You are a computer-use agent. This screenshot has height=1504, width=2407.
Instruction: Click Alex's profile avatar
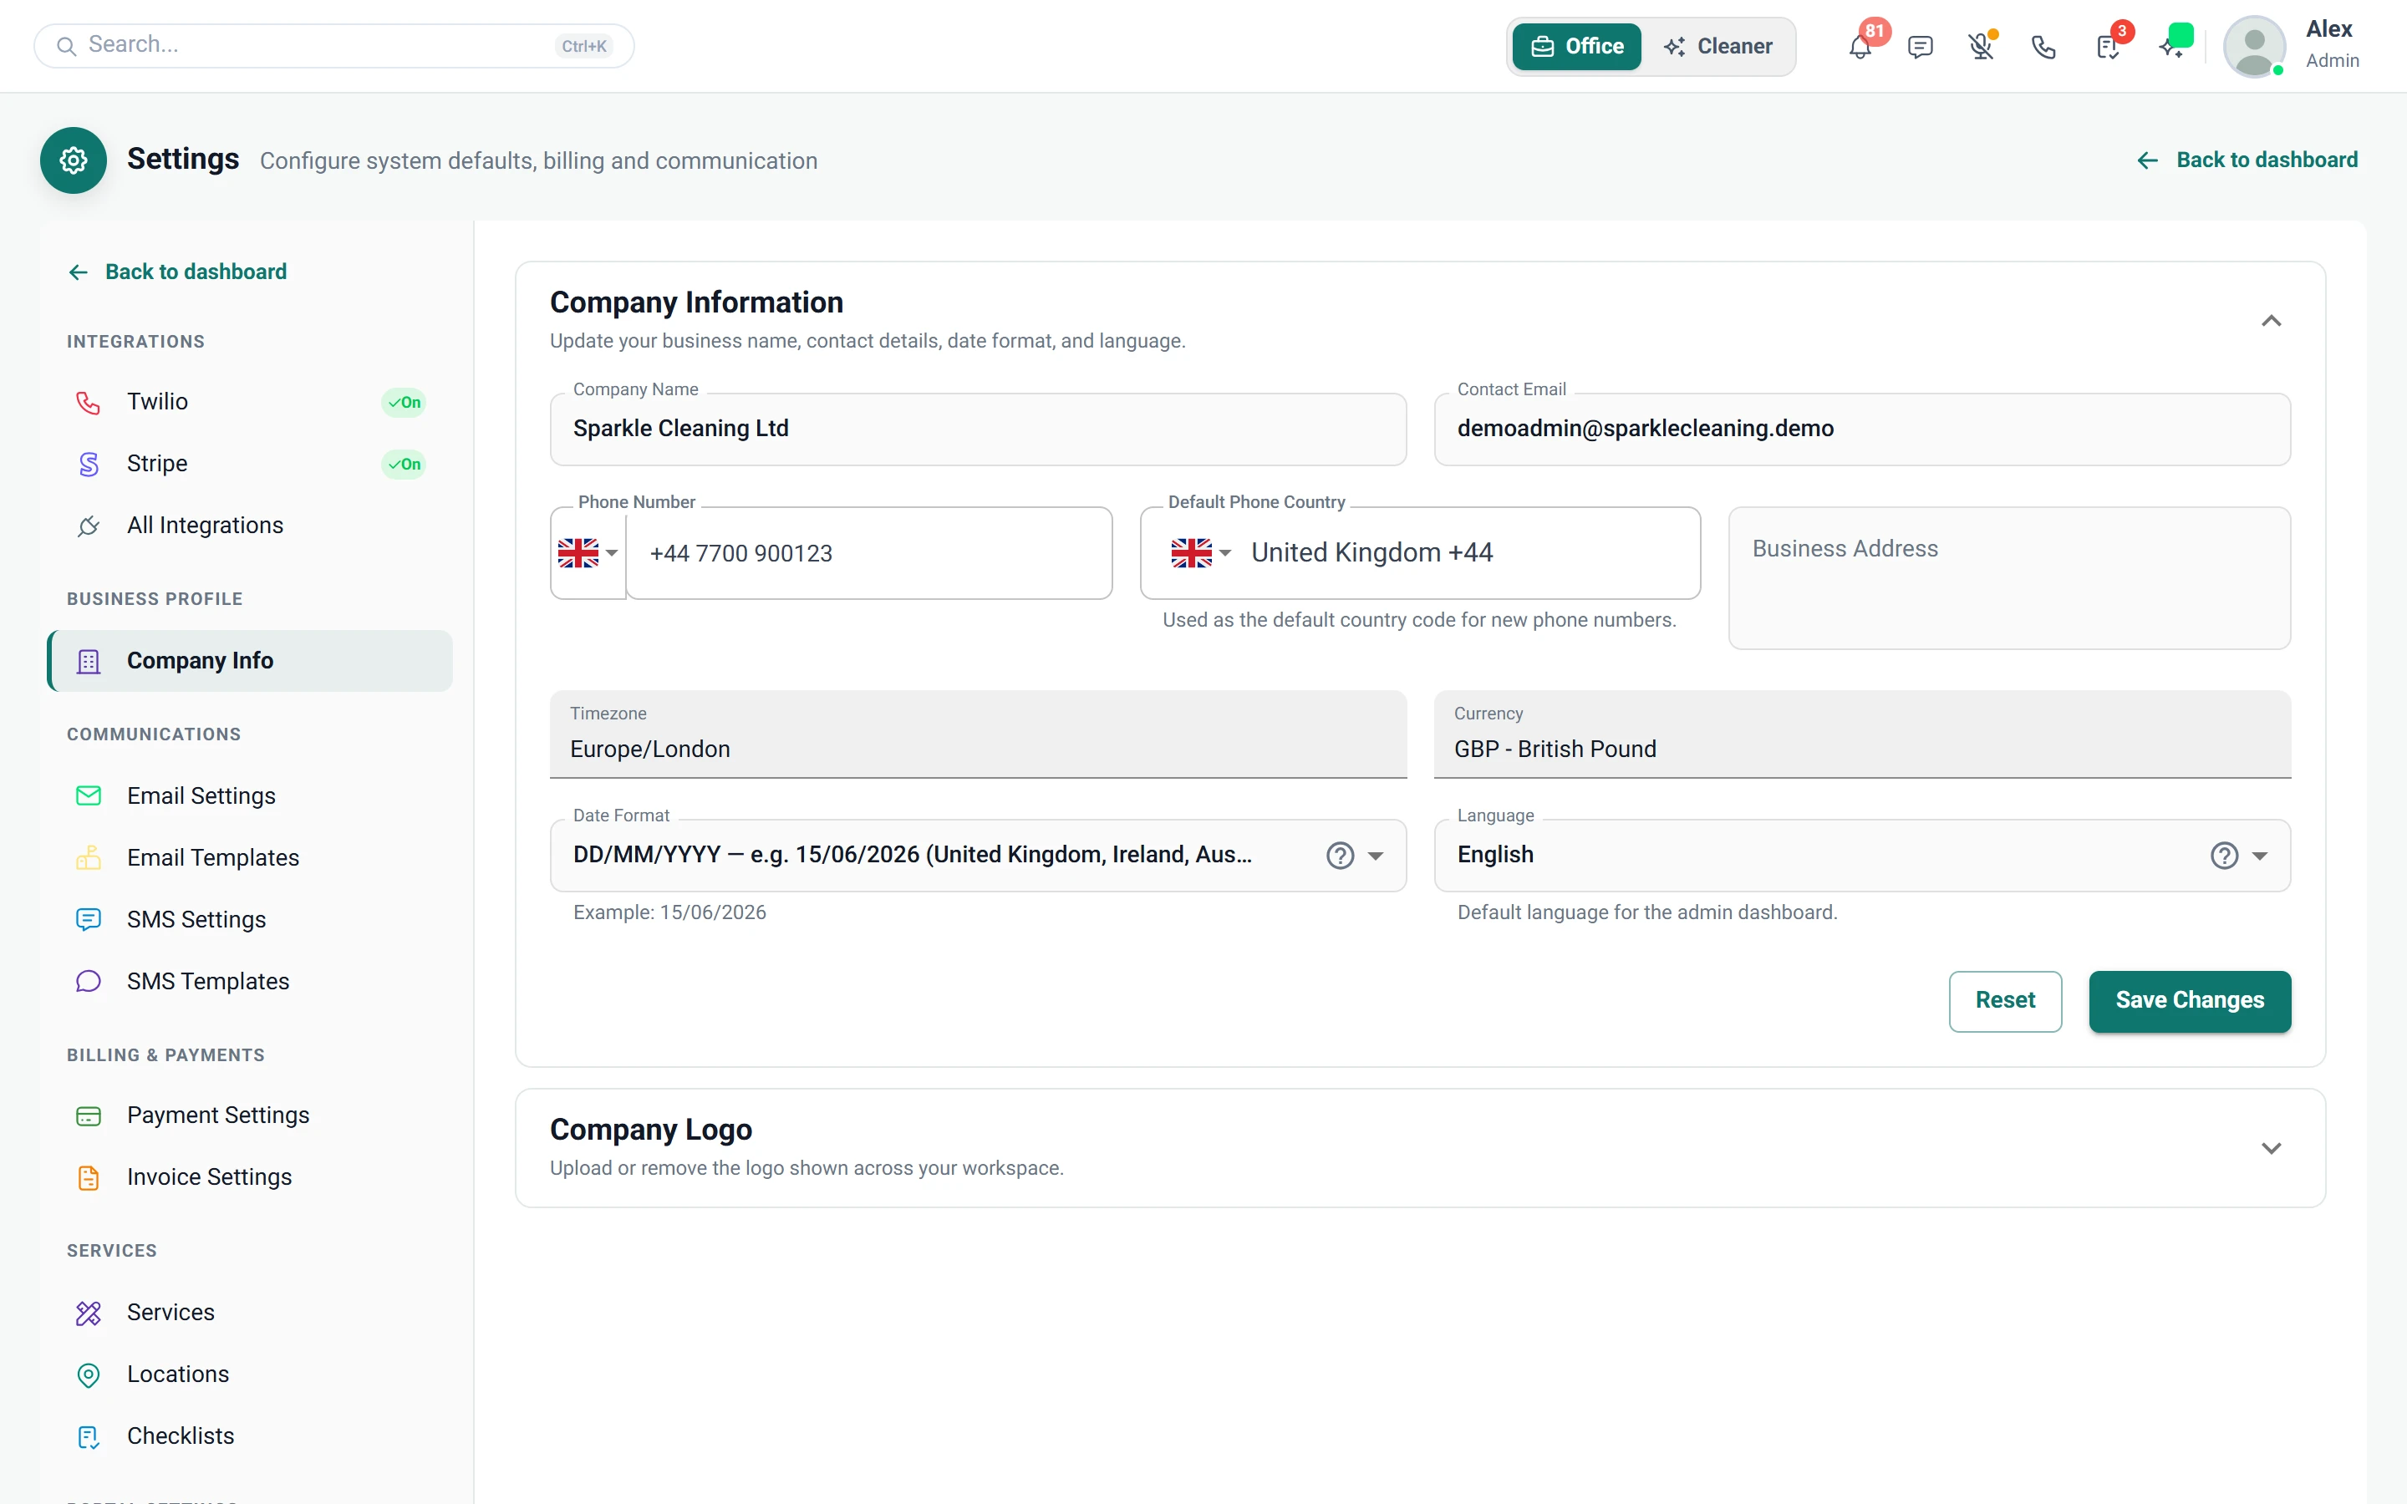2254,46
